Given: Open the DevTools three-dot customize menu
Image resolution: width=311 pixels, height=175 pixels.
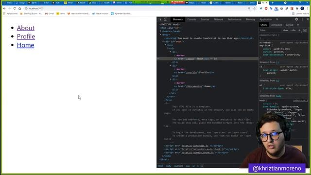Looking at the screenshot, I should pos(302,19).
